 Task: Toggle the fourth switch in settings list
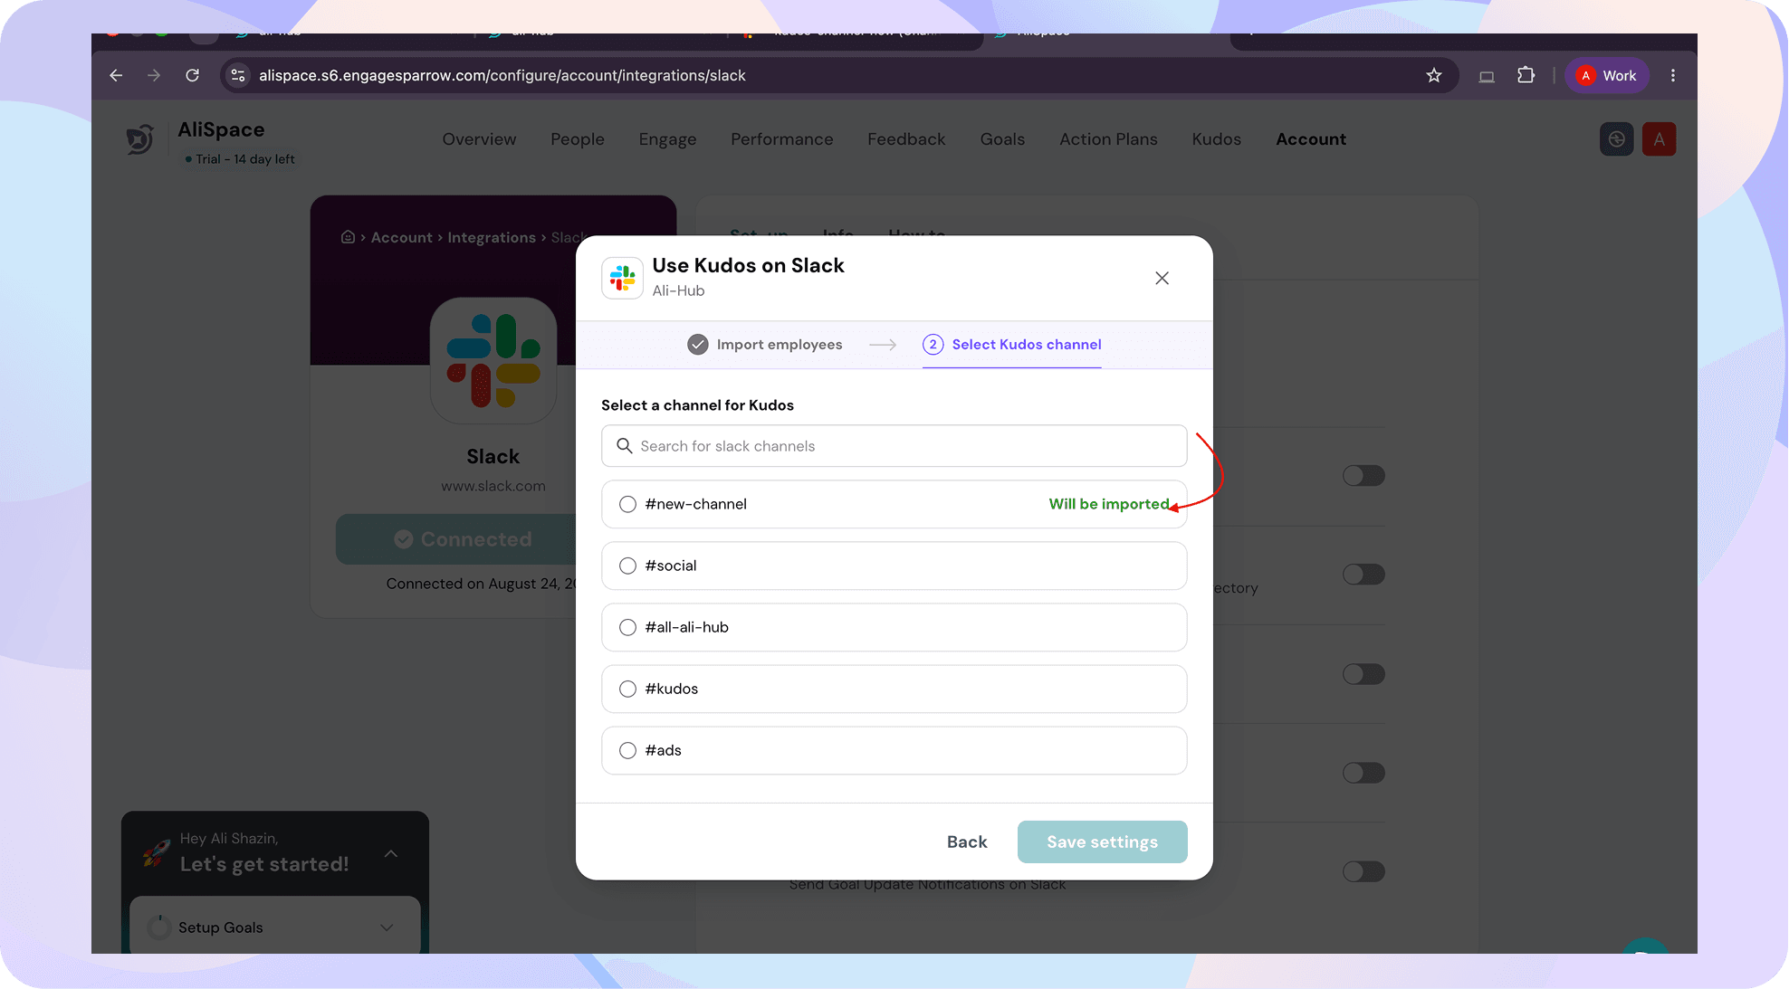coord(1363,773)
